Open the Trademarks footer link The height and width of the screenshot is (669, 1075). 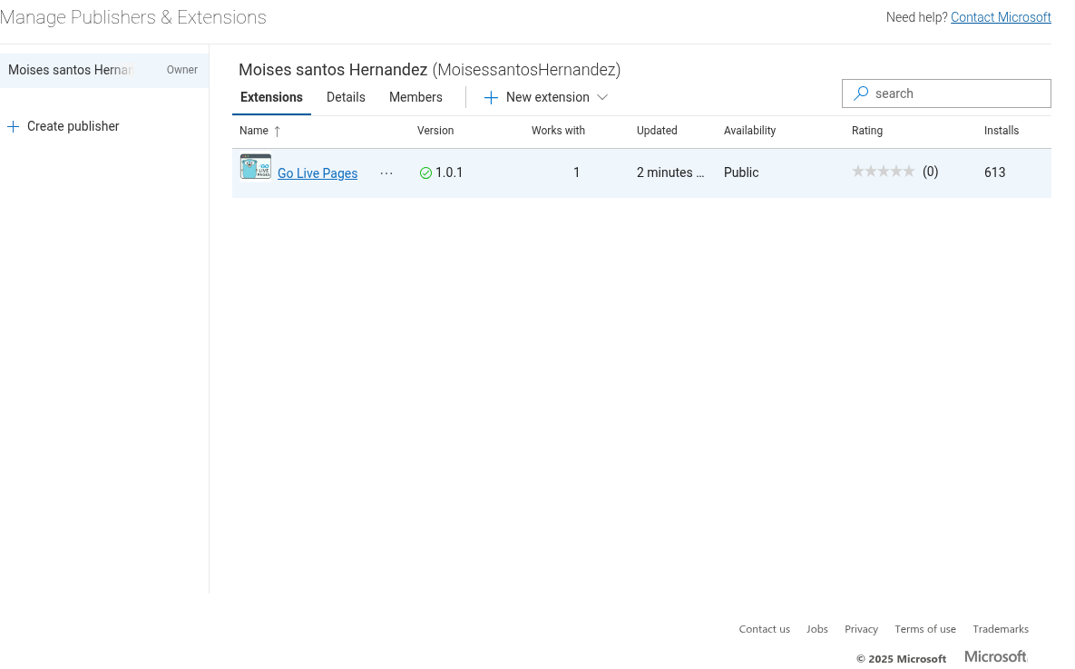click(x=1001, y=629)
